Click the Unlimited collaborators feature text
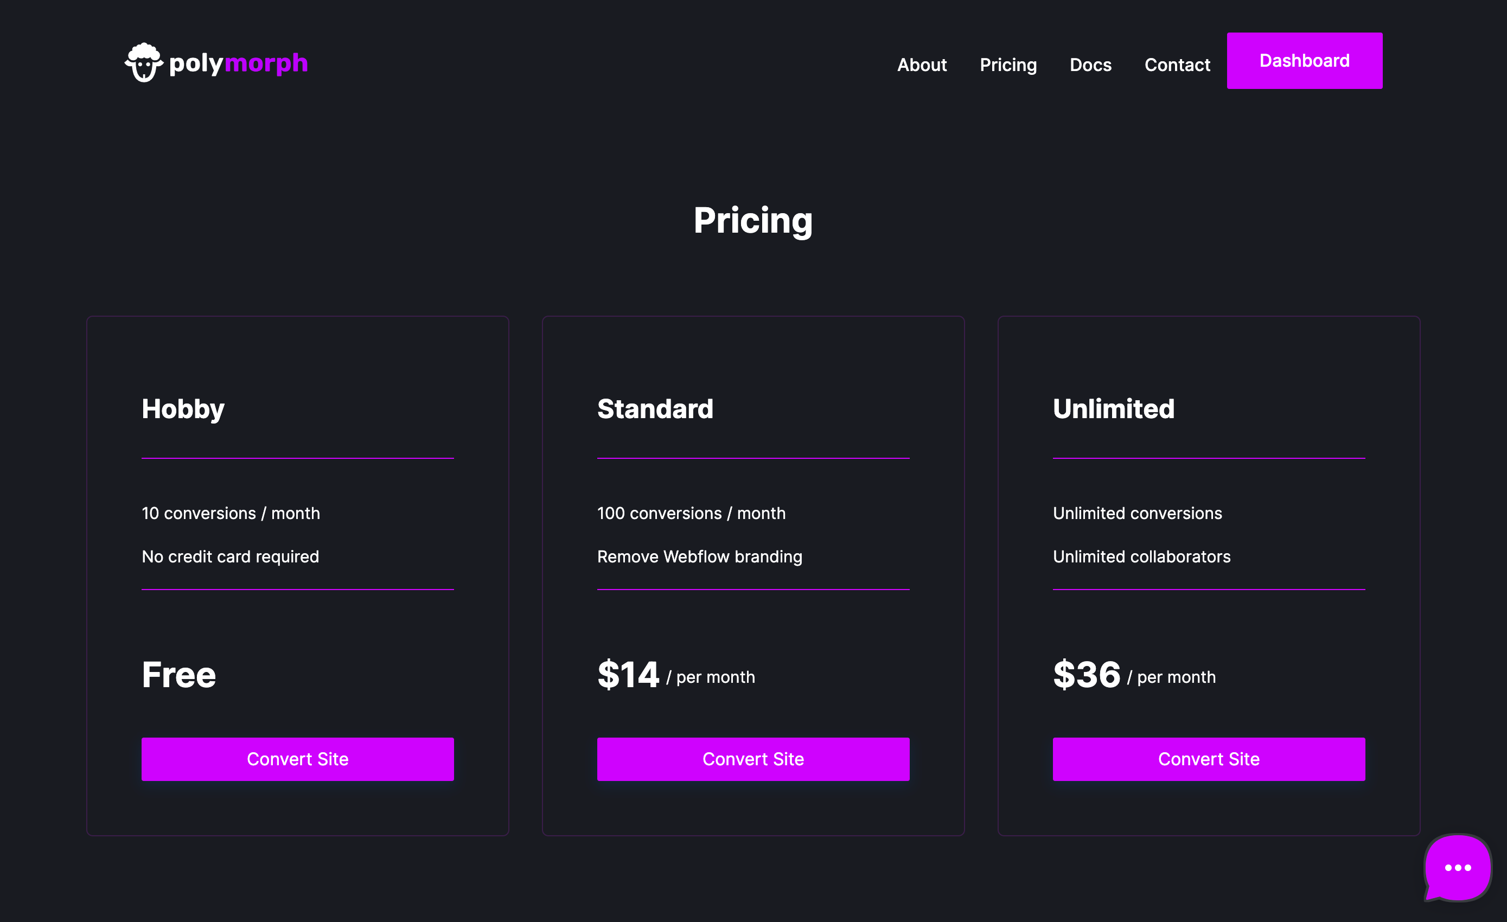Image resolution: width=1507 pixels, height=922 pixels. [x=1141, y=556]
